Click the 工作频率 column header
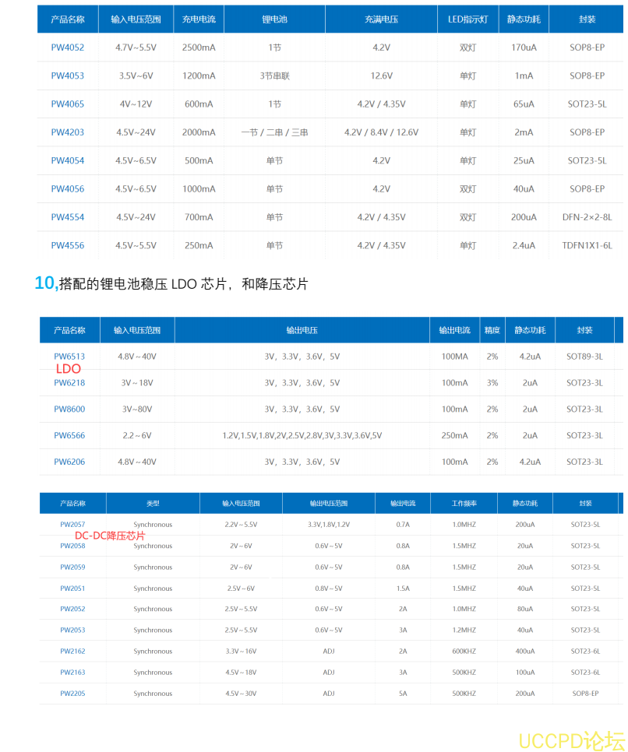Image resolution: width=628 pixels, height=752 pixels. (x=466, y=503)
